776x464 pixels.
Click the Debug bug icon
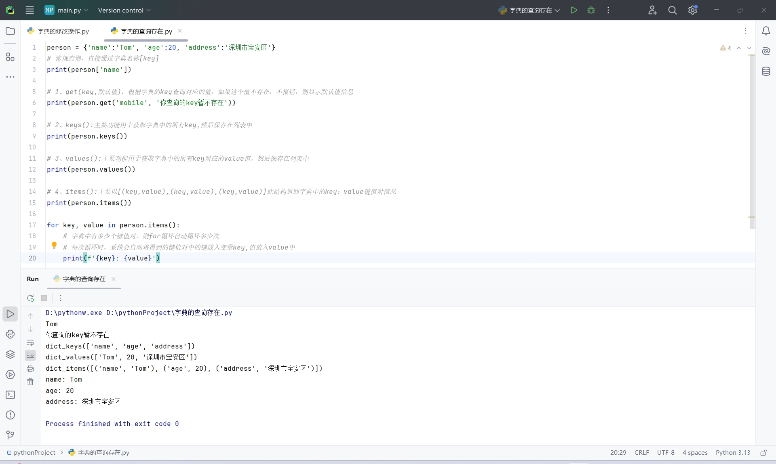click(591, 10)
